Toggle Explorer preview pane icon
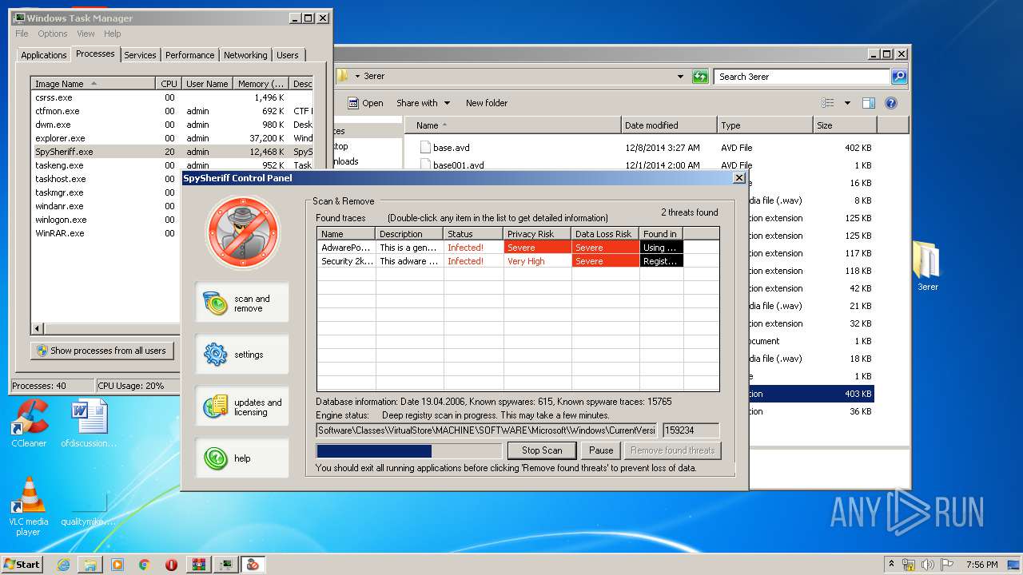 point(869,103)
